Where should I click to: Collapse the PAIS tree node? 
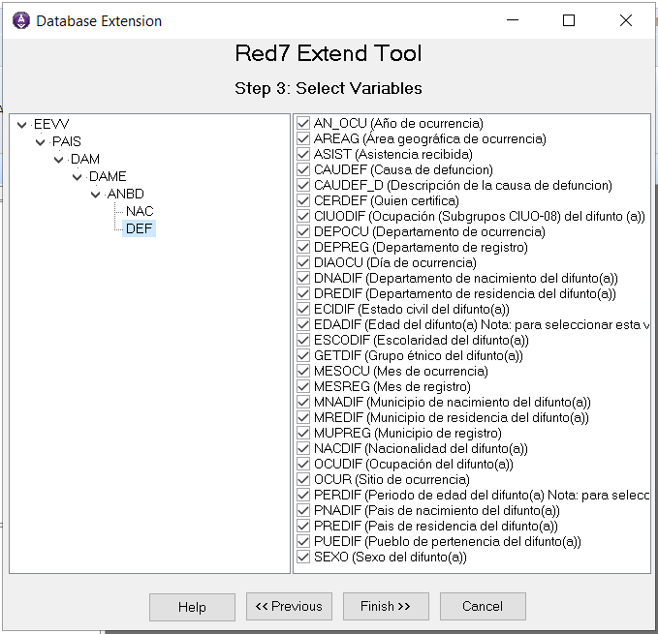[x=40, y=142]
